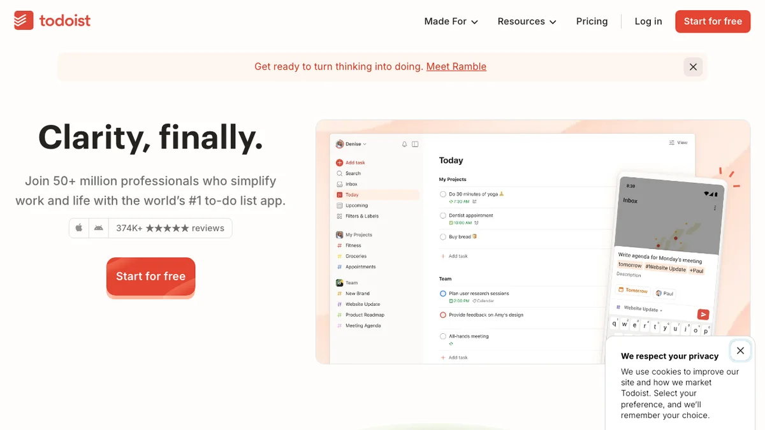Complete Provide feedback on Amy's design
Viewport: 765px width, 430px height.
[443, 315]
